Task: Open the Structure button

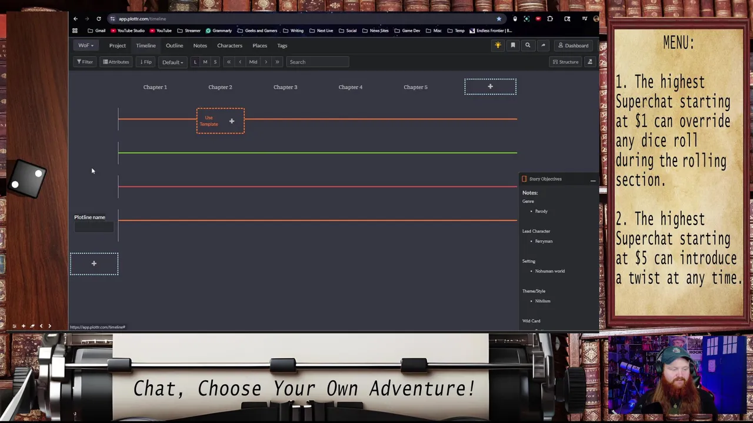Action: coord(565,62)
